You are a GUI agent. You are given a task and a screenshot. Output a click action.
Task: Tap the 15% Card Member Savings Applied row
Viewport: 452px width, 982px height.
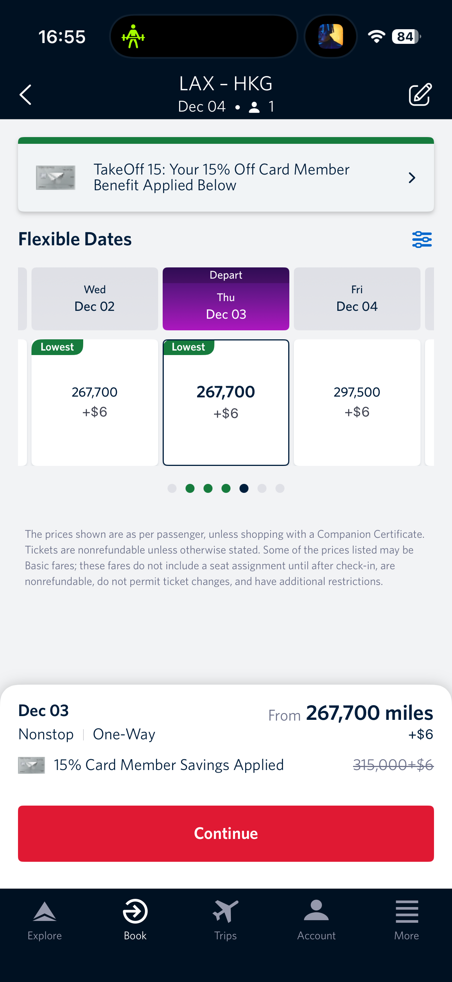[x=226, y=765]
